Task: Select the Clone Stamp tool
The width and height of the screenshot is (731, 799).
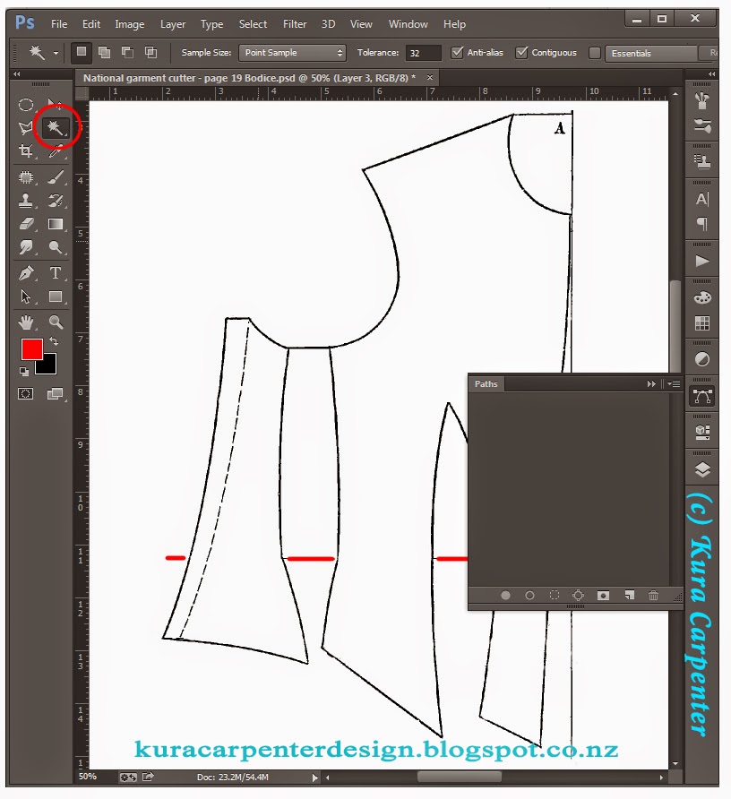Action: pyautogui.click(x=27, y=201)
